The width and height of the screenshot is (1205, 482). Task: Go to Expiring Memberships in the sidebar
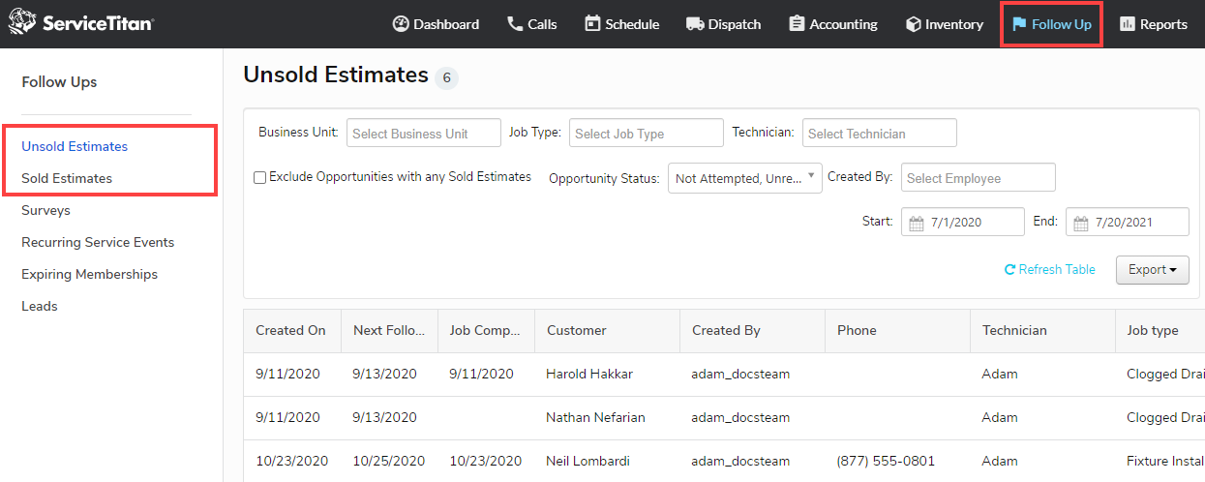(89, 274)
